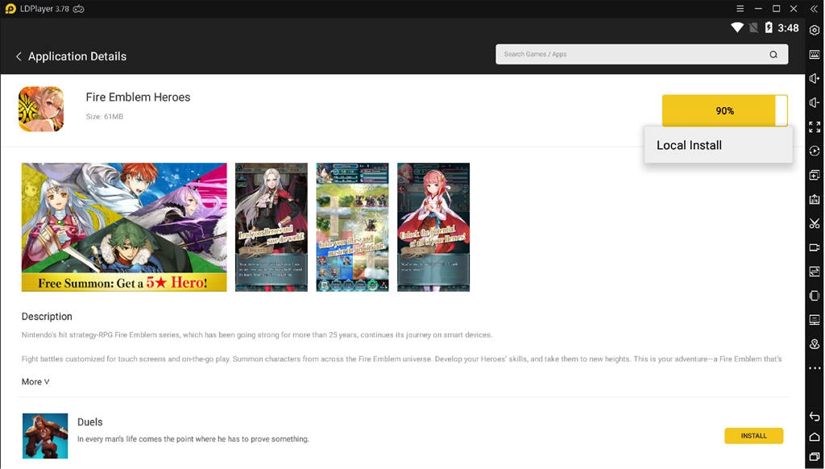Screen dimensions: 825x469
Task: Click the 90% download progress bar
Action: [x=724, y=110]
